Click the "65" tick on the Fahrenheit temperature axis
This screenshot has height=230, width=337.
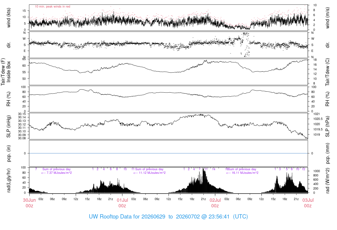click(24, 59)
